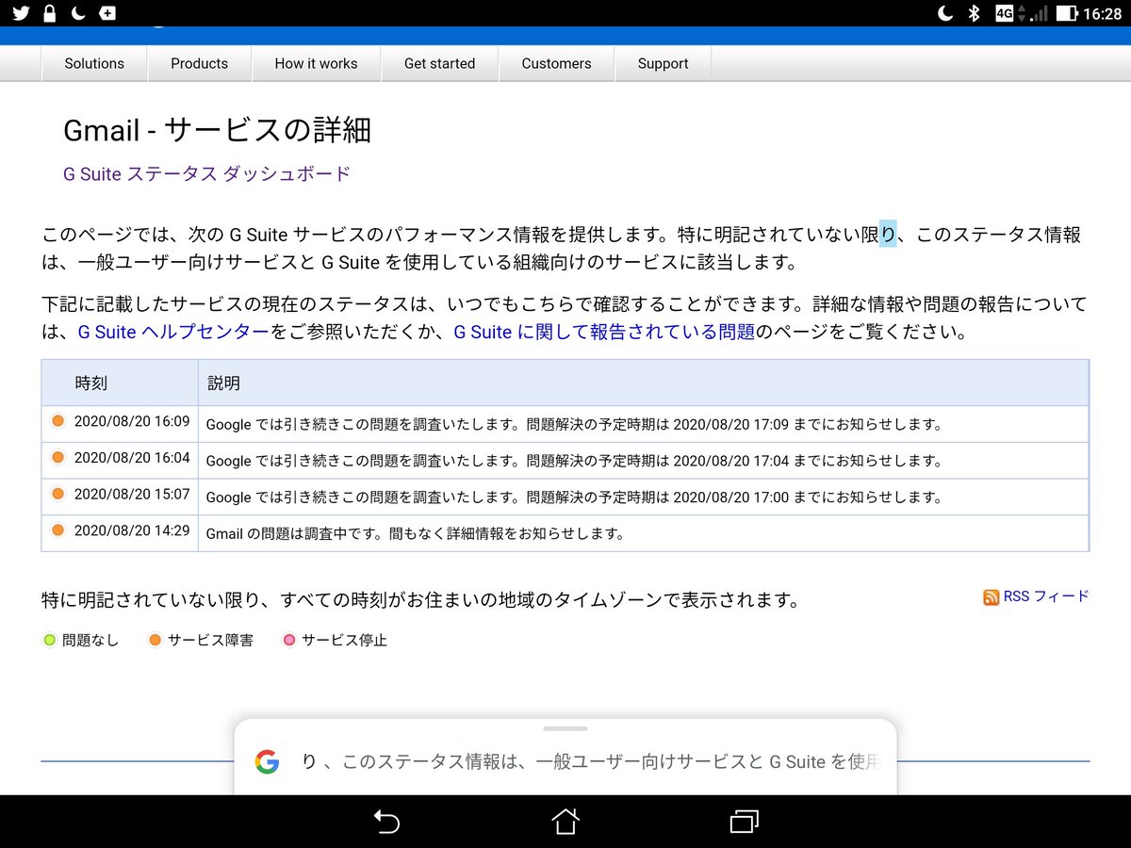The image size is (1131, 848).
Task: Click the 2020/08/20 14:29 timestamp
Action: [132, 530]
